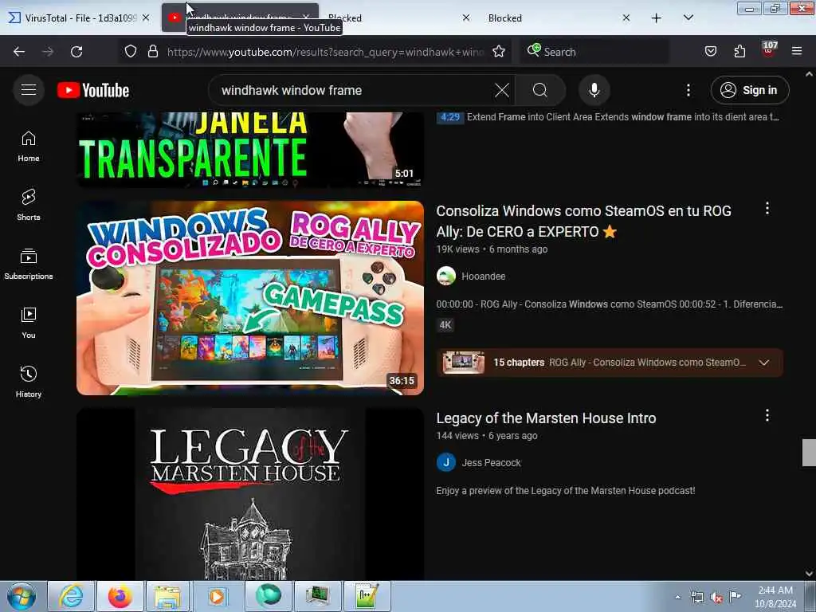The height and width of the screenshot is (612, 816).
Task: Clear the YouTube search query
Action: tap(502, 90)
